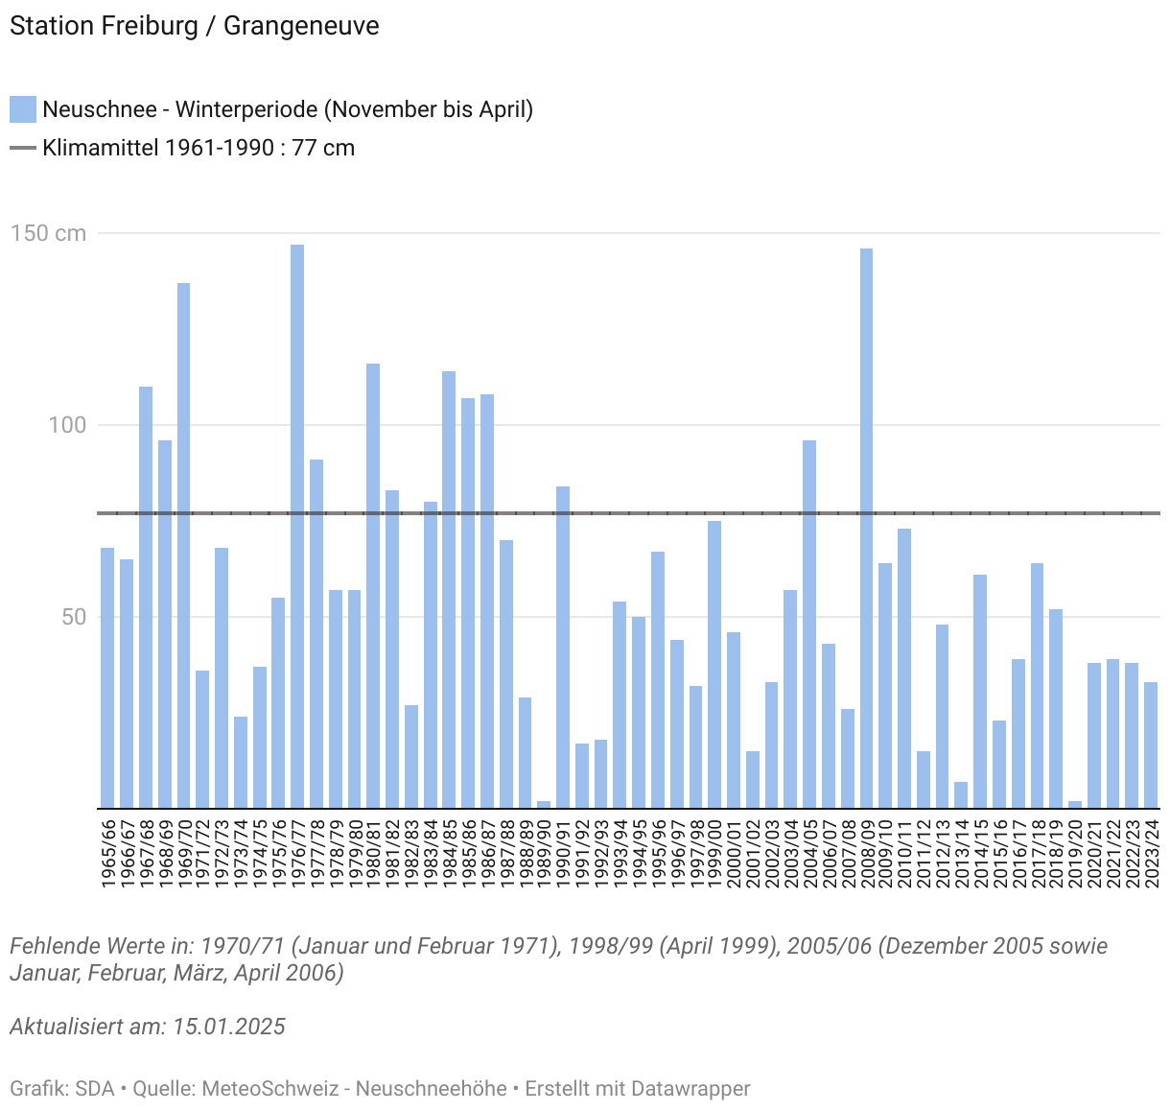Click the blue Neuschnee legend color swatch

pos(23,109)
